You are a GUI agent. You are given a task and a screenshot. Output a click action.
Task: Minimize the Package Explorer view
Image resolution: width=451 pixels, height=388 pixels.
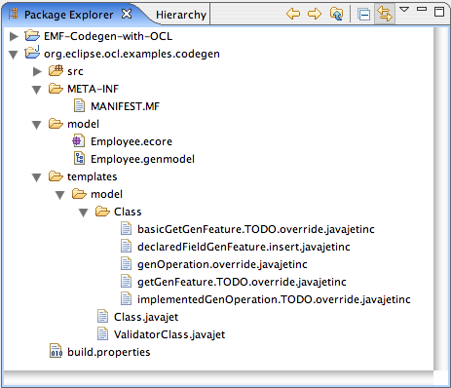pyautogui.click(x=422, y=9)
